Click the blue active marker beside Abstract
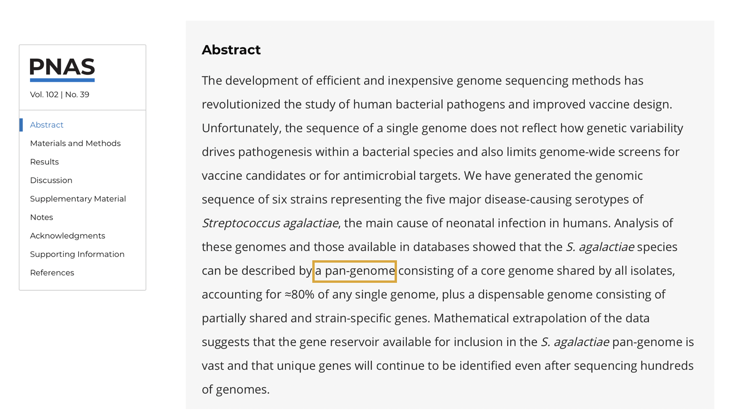Viewport: 729px width, 420px height. point(21,125)
